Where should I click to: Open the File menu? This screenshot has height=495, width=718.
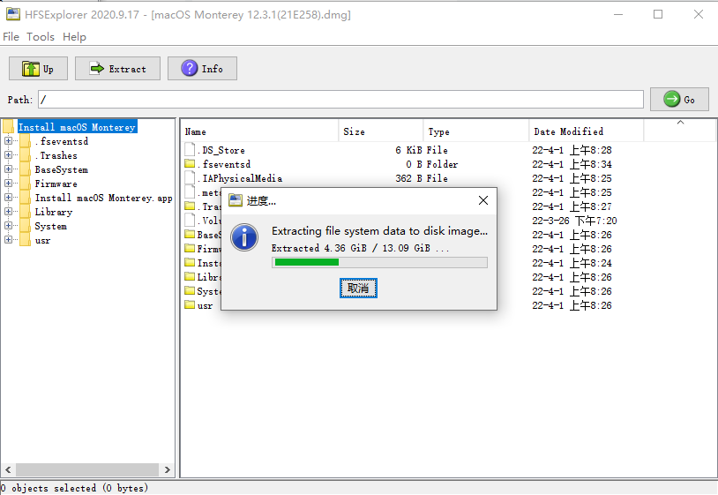pyautogui.click(x=11, y=37)
